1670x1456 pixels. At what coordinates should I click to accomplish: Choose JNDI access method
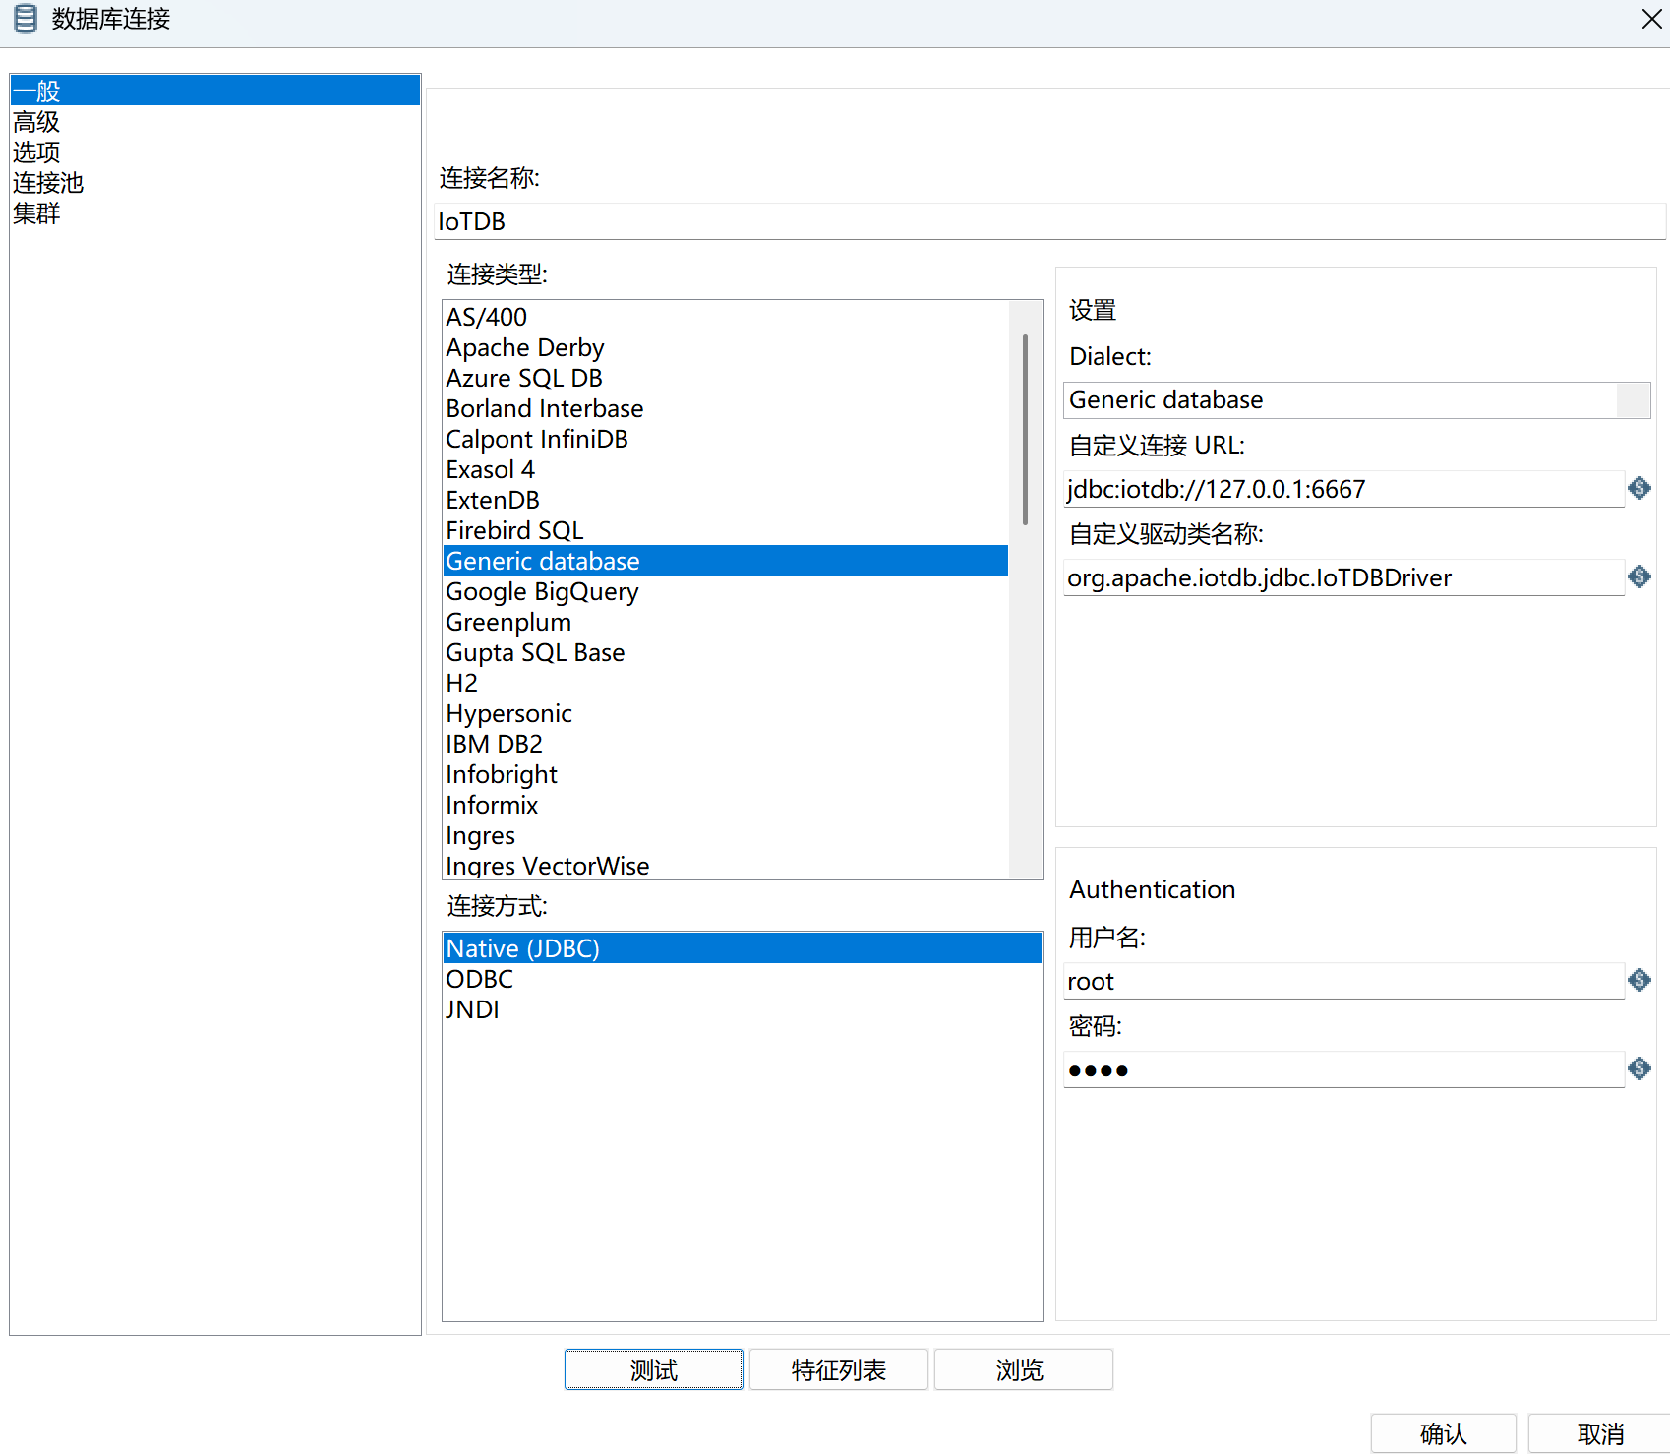coord(743,1009)
